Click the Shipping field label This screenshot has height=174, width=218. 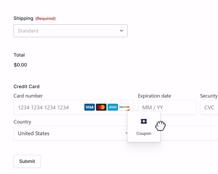(23, 18)
